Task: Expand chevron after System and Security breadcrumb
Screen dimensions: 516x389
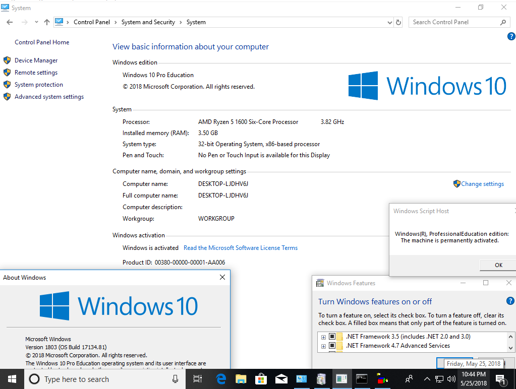Action: coord(181,22)
